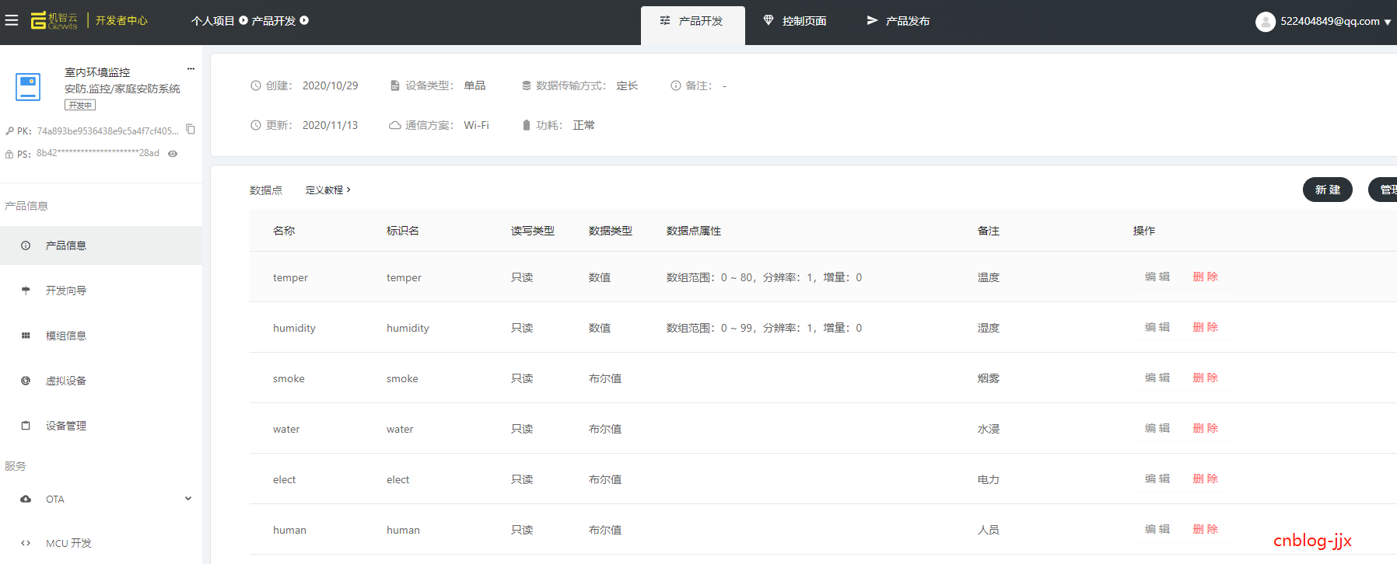Click the 数据点 section label
Image resolution: width=1397 pixels, height=564 pixels.
point(266,190)
